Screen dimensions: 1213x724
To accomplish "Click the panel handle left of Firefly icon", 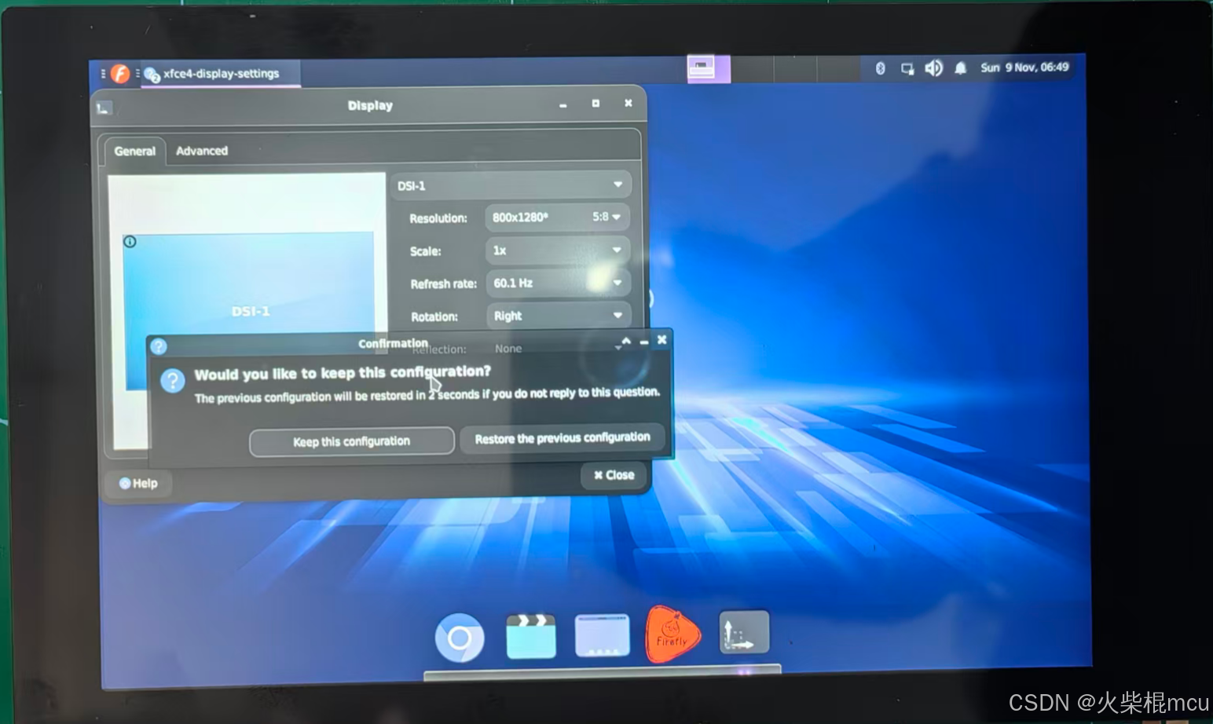I will pos(103,74).
